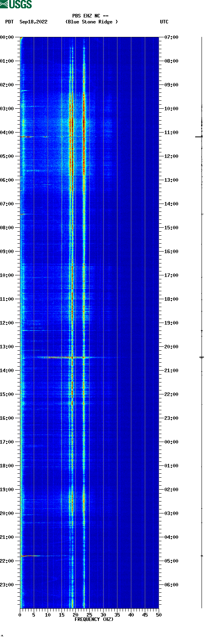This screenshot has width=219, height=640.
Task: Click the 35 frequency axis tick label
Action: [117, 615]
